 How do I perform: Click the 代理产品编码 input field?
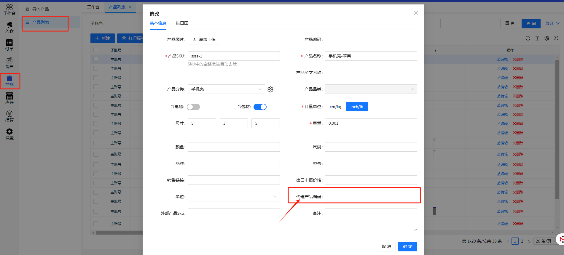(371, 197)
